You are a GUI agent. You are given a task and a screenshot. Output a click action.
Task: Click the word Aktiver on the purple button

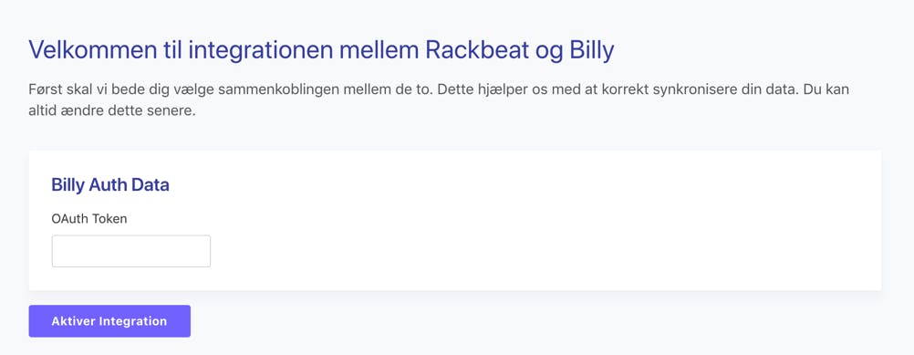coord(74,321)
